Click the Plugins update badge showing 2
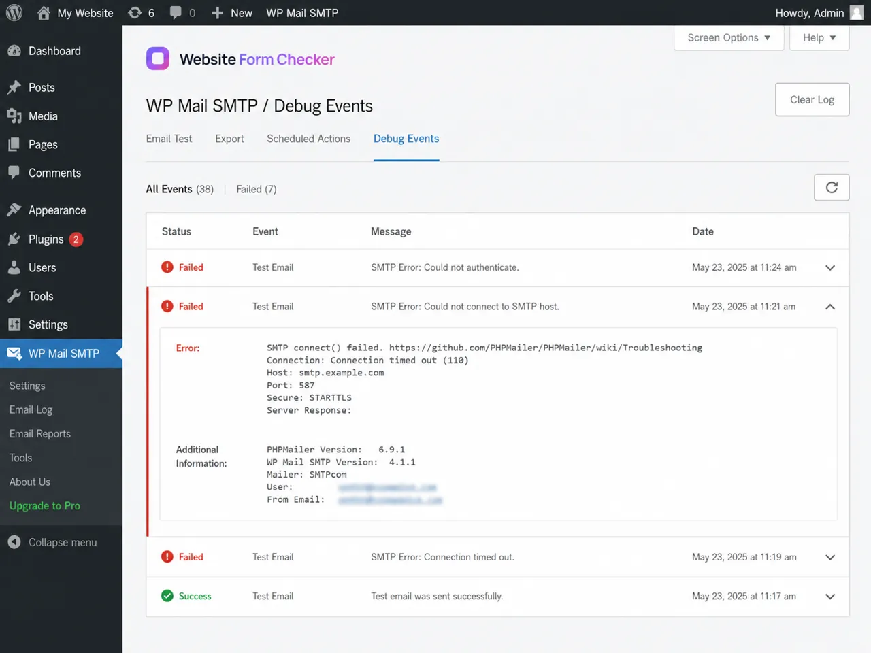This screenshot has width=871, height=653. click(x=76, y=239)
